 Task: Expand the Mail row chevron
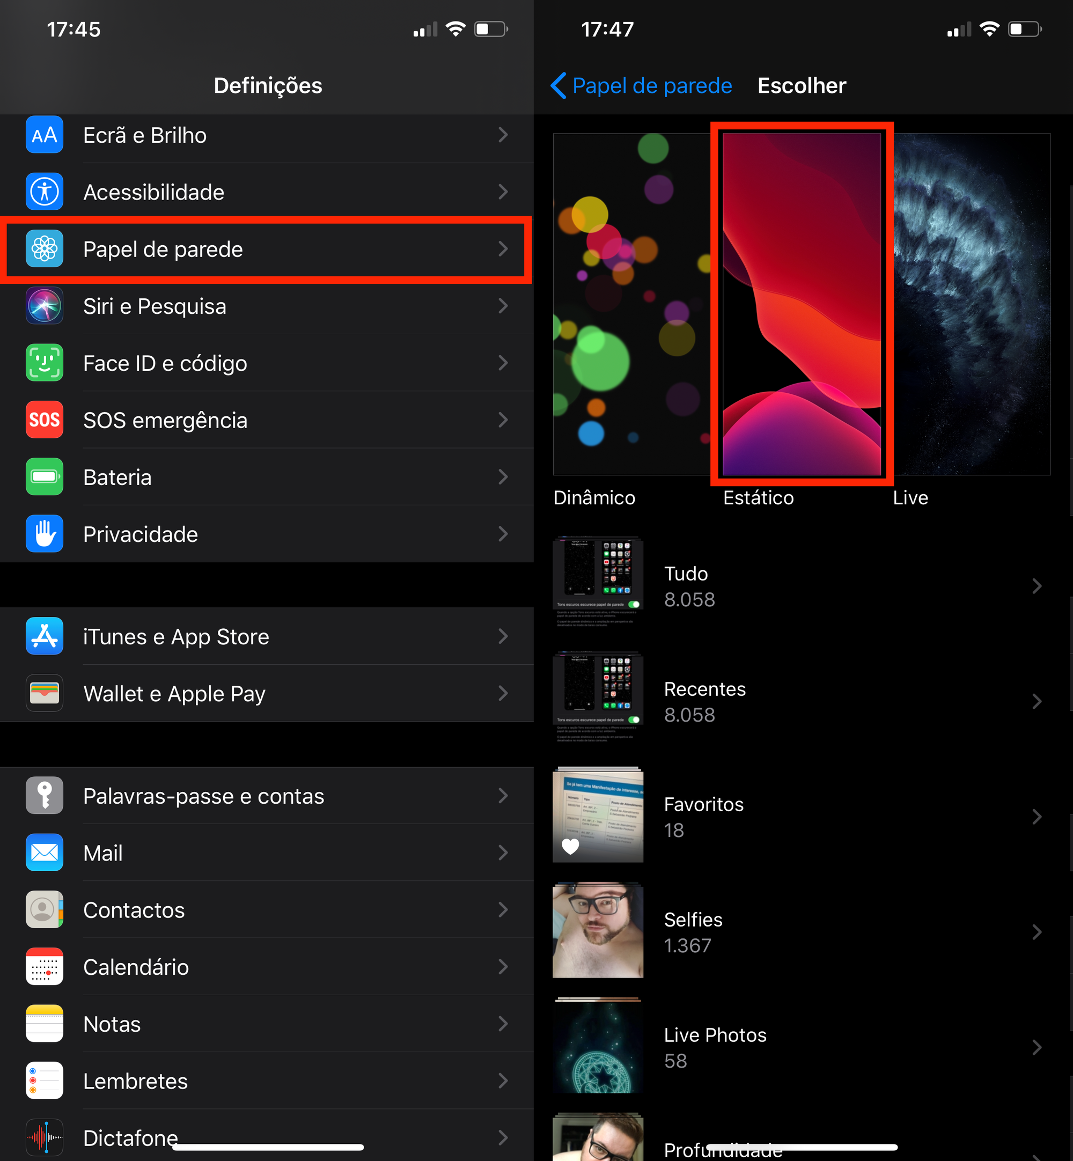point(503,853)
